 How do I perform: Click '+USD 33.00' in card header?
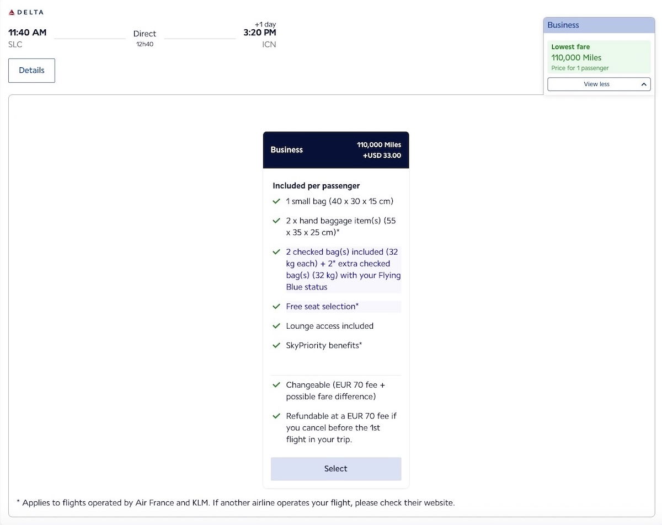382,156
